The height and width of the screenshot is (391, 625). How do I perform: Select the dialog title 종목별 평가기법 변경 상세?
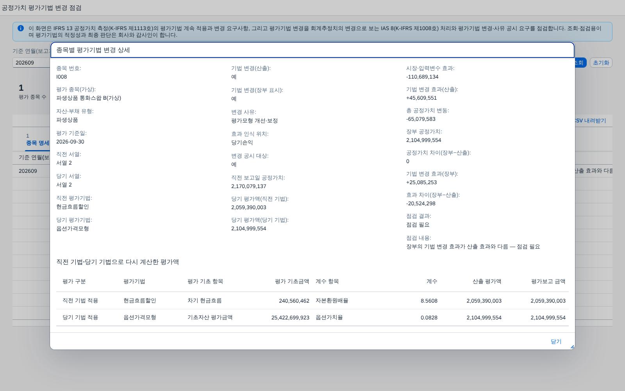pyautogui.click(x=93, y=50)
